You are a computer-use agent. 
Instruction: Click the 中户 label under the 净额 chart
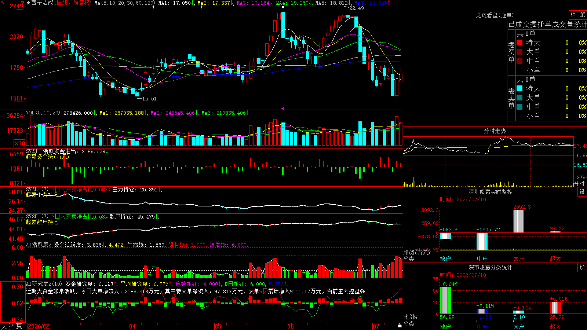pos(482,258)
